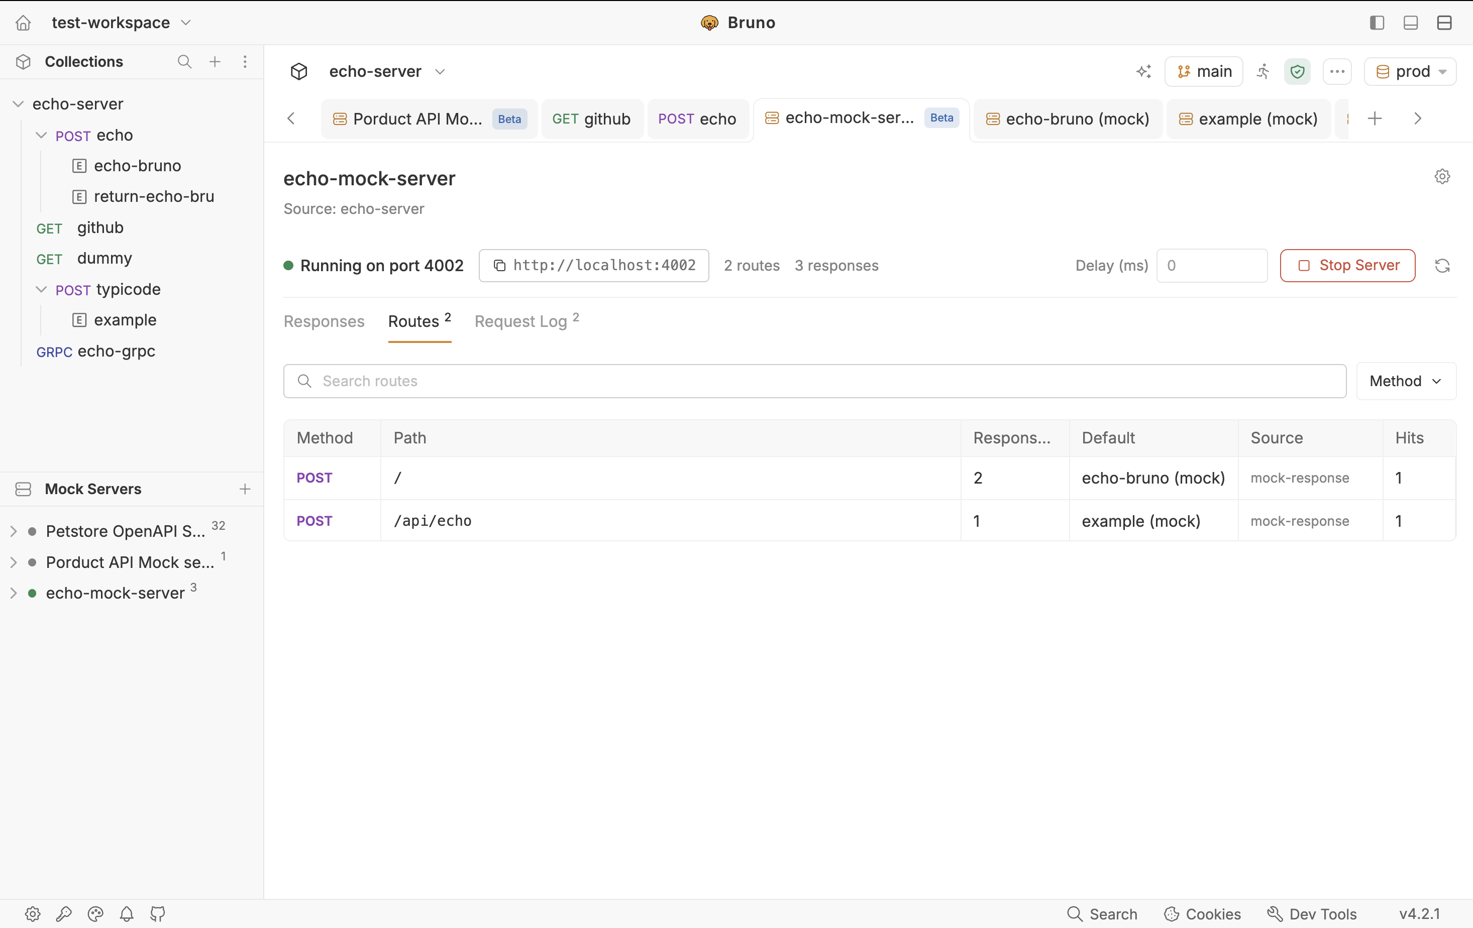Expand the echo-mock-server sidebar entry

click(x=14, y=593)
